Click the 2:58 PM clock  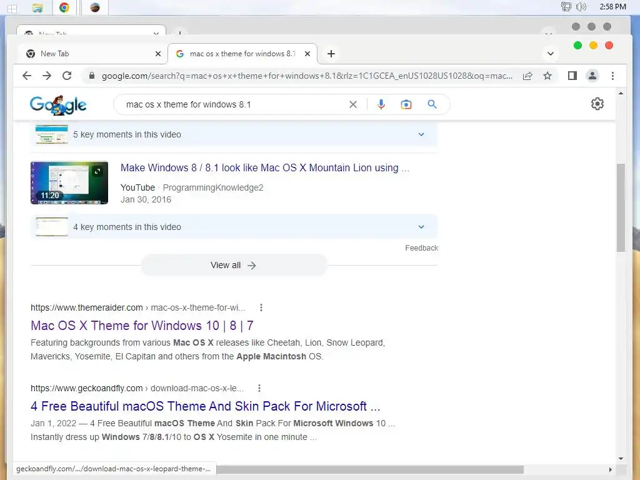coord(612,6)
